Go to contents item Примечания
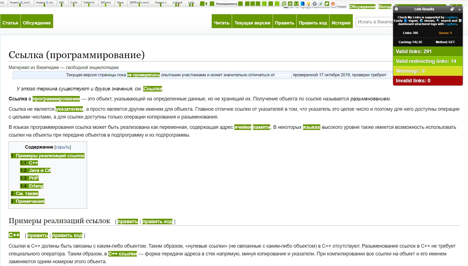 (x=28, y=201)
